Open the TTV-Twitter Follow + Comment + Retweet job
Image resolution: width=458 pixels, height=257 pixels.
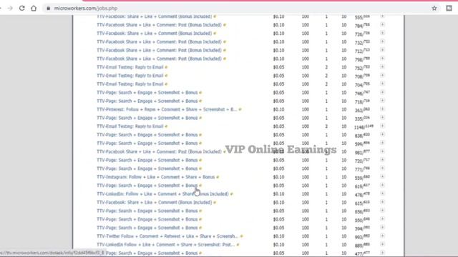pos(167,236)
